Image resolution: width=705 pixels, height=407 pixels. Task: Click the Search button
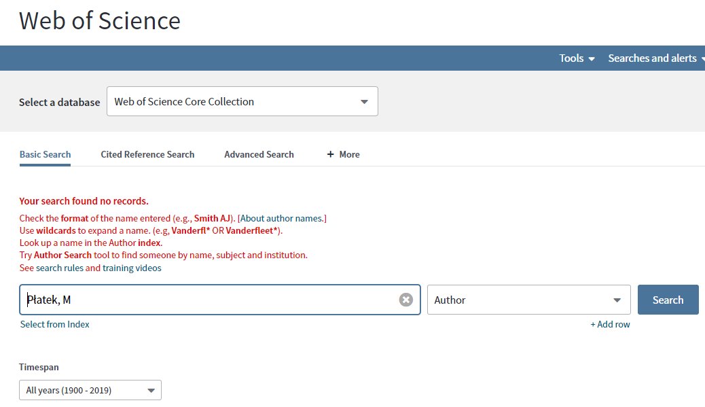(668, 300)
